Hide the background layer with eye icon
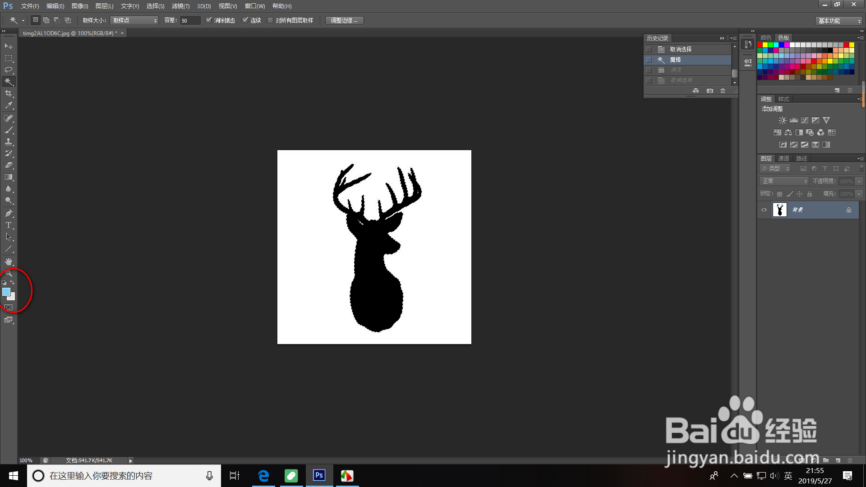 (764, 210)
